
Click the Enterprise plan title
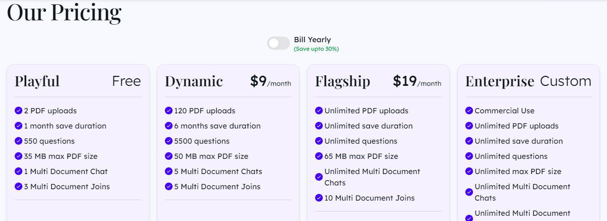500,82
